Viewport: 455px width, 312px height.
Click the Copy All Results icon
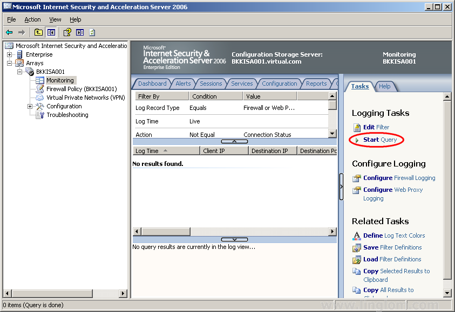pyautogui.click(x=357, y=290)
